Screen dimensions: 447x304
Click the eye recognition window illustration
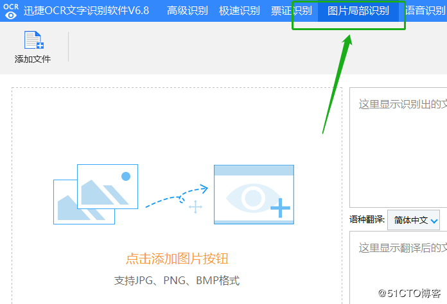coord(254,194)
